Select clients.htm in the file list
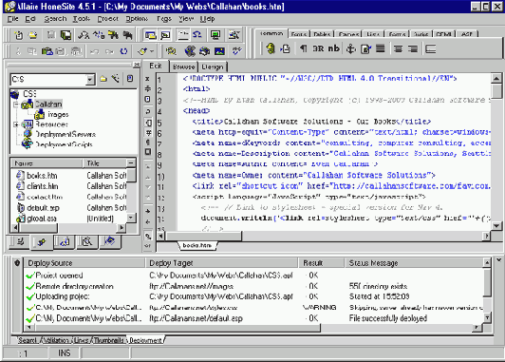 click(x=43, y=186)
